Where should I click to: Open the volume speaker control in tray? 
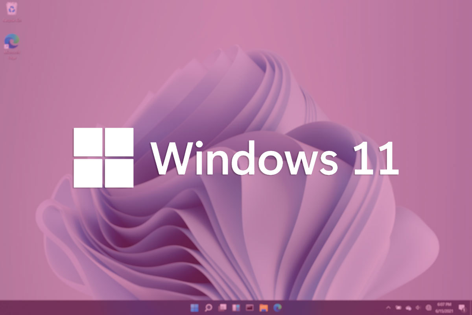(x=418, y=308)
